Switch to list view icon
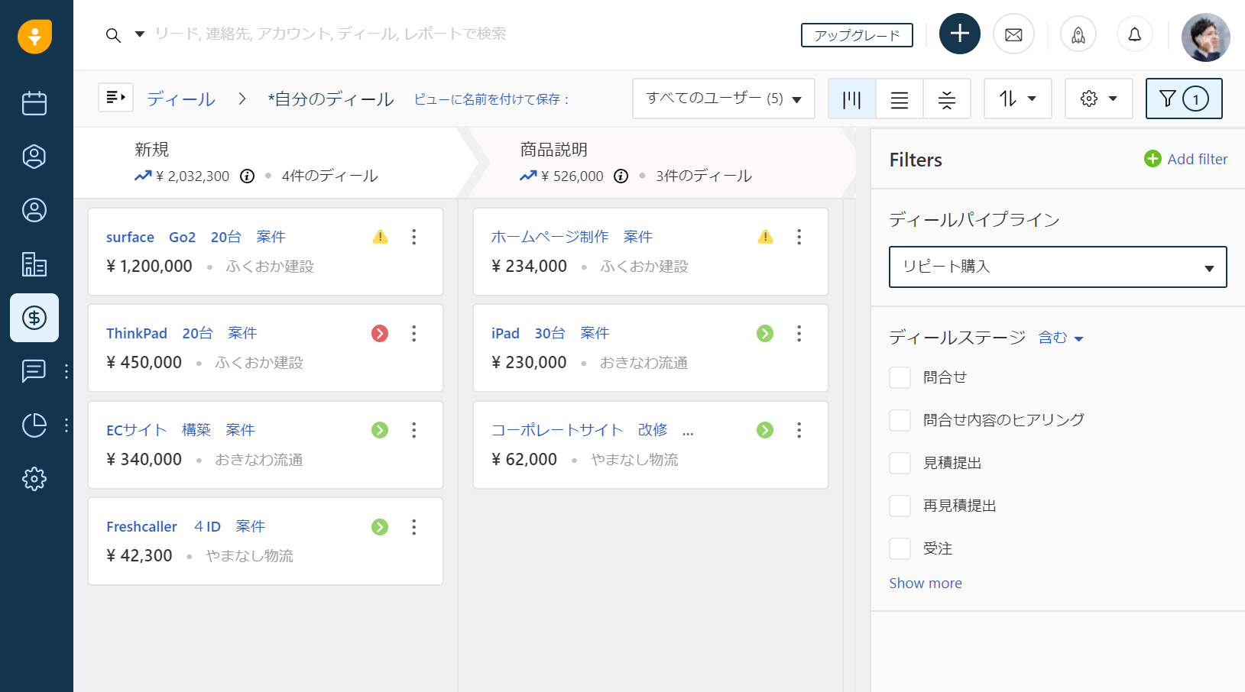 (x=900, y=99)
